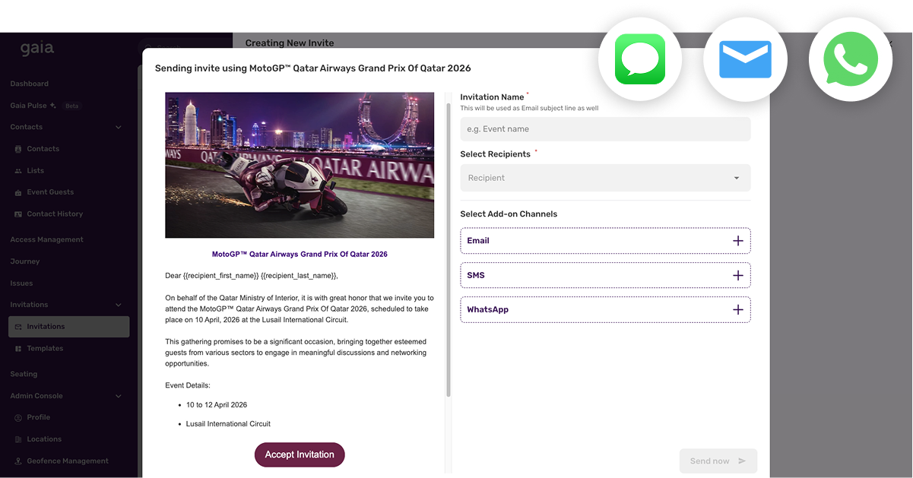Expand the WhatsApp add-on channel
Screen dimensions: 913x478
(737, 309)
